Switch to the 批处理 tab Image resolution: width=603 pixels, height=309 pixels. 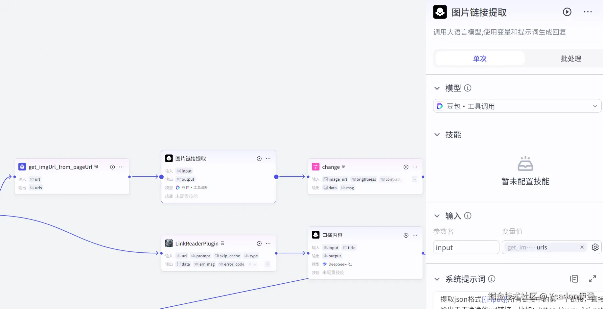click(x=571, y=59)
